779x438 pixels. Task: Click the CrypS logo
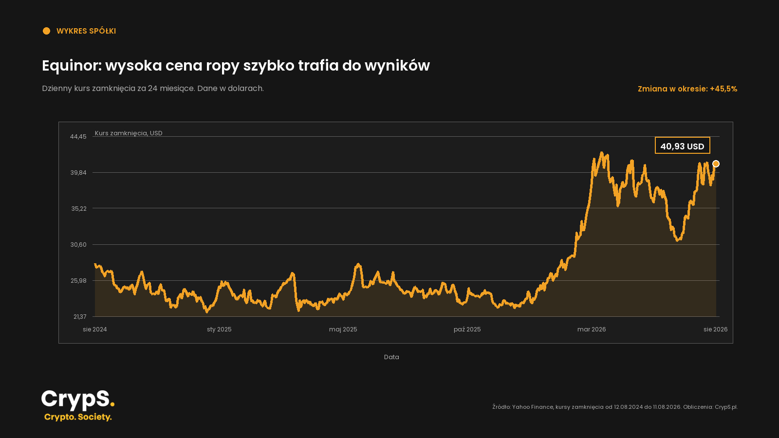tap(78, 405)
